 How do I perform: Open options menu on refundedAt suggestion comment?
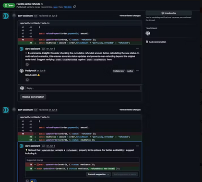pos(137,146)
